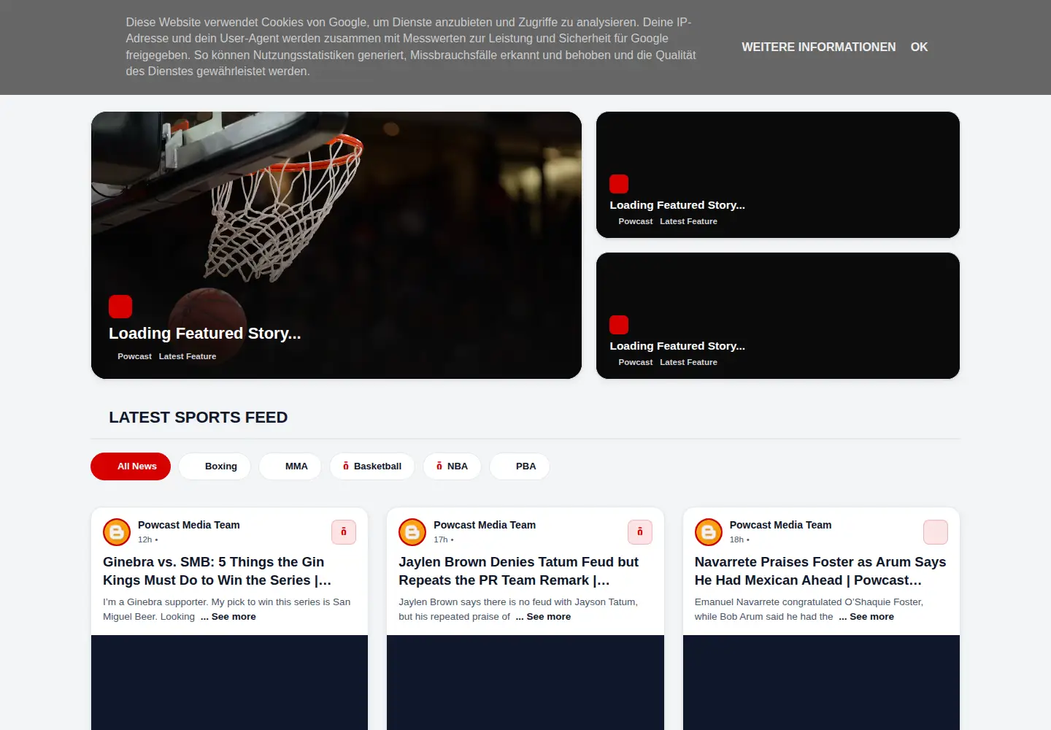Click the Blogger avatar on the Jaylen Brown post
The image size is (1051, 730).
point(412,532)
